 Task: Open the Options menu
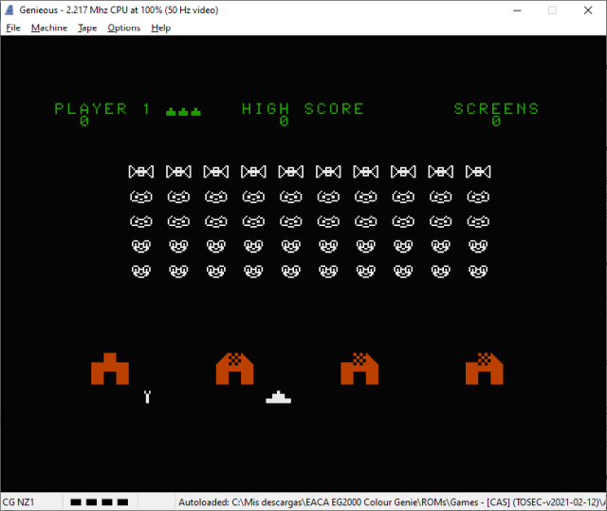pos(124,28)
